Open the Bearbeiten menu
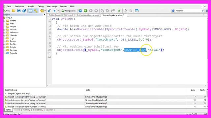 pos(19,6)
